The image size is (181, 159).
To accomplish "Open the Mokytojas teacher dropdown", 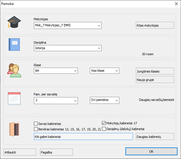I will click(68, 25).
